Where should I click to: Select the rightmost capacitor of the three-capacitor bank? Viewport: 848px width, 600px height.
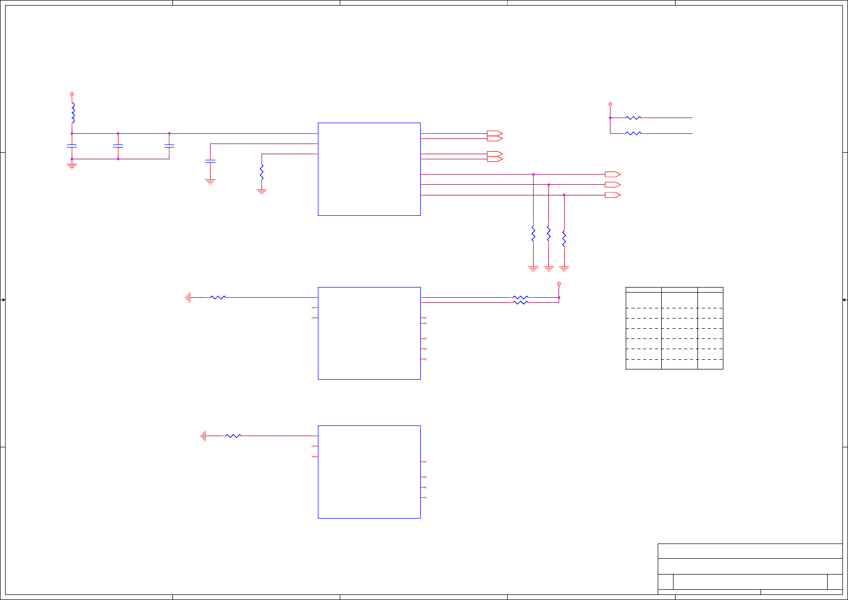[x=169, y=146]
